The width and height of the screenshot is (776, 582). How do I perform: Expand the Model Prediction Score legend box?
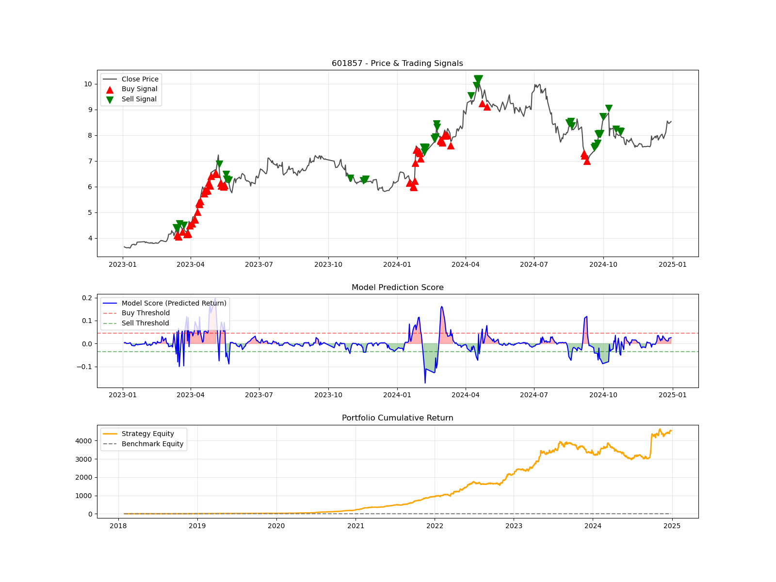click(x=162, y=313)
